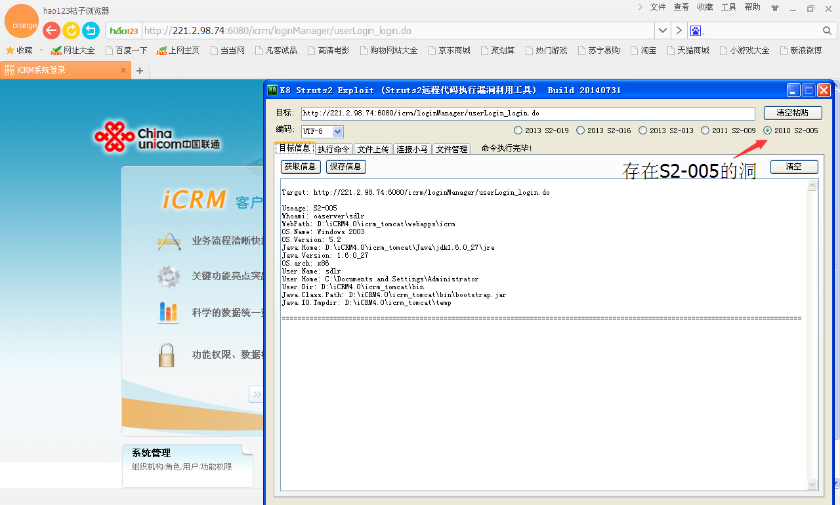The width and height of the screenshot is (840, 505).
Task: Switch to the 连接小马 tab
Action: click(x=411, y=149)
